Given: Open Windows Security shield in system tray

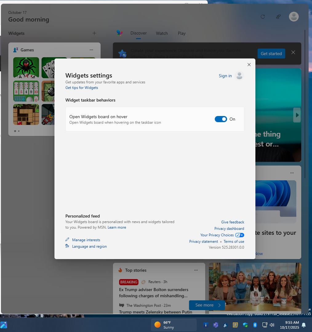Looking at the screenshot, I should [245, 325].
